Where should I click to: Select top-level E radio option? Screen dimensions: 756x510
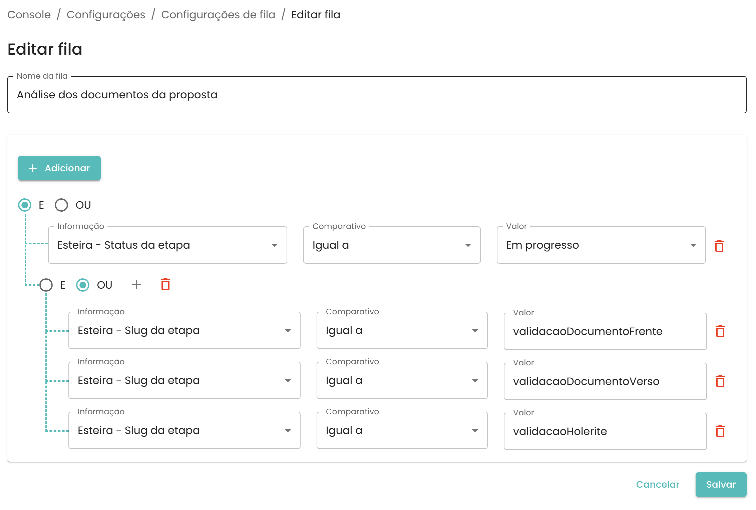click(x=25, y=205)
